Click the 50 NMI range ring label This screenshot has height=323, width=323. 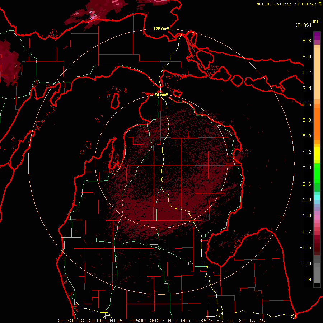tap(161, 95)
